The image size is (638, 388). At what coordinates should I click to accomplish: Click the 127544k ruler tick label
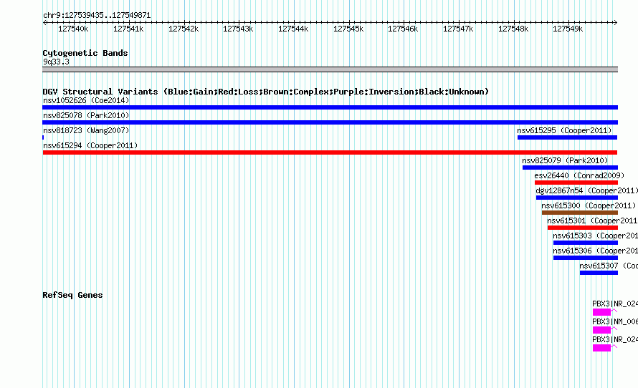pos(293,29)
